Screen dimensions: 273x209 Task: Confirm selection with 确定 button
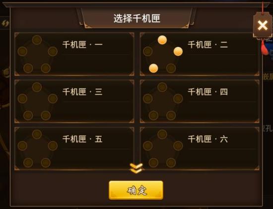pyautogui.click(x=136, y=190)
